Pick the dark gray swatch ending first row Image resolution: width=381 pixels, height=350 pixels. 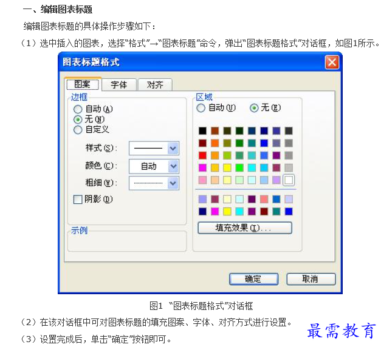289,131
